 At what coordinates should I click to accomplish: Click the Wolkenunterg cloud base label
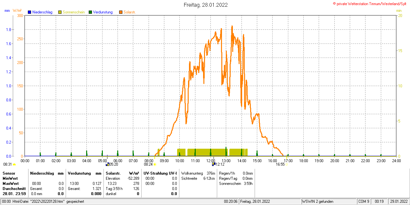click(192, 173)
